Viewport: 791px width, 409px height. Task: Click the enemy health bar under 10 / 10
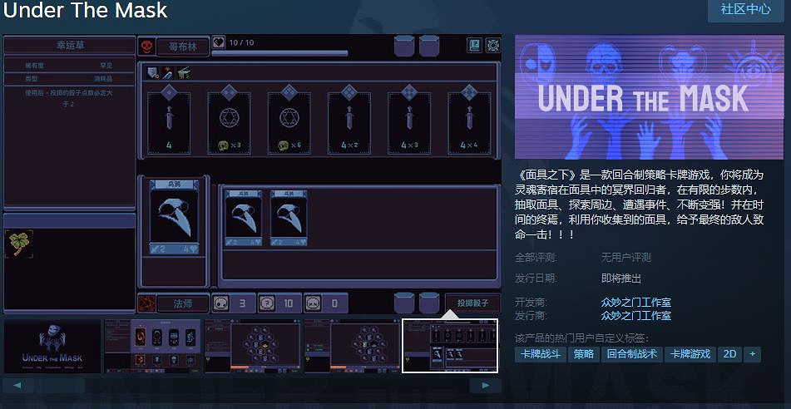(x=280, y=53)
